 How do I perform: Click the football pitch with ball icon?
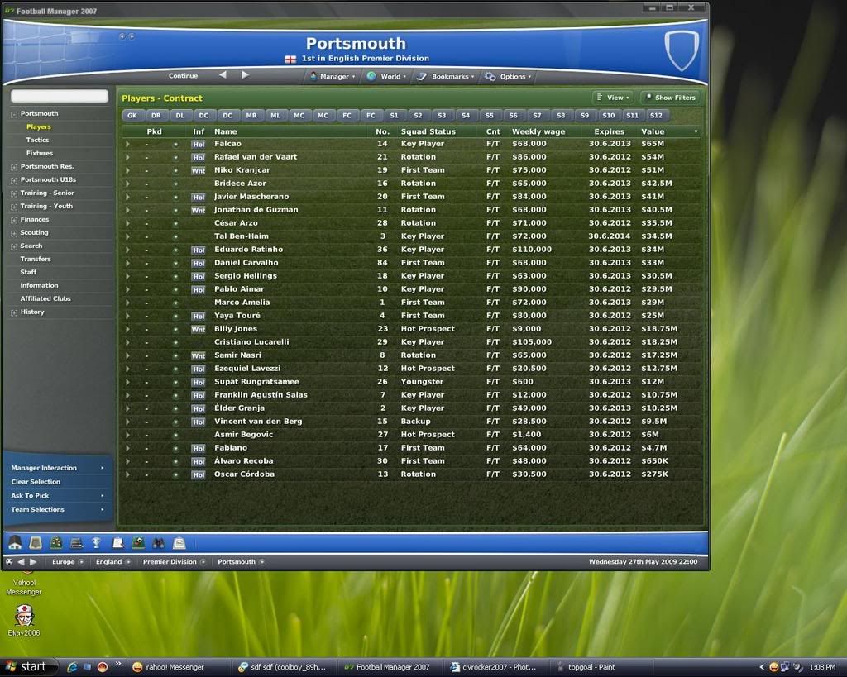138,542
